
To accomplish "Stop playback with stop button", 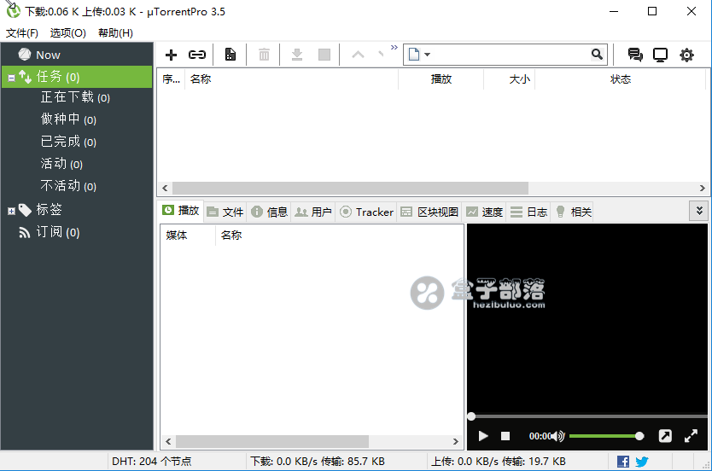I will pyautogui.click(x=505, y=436).
